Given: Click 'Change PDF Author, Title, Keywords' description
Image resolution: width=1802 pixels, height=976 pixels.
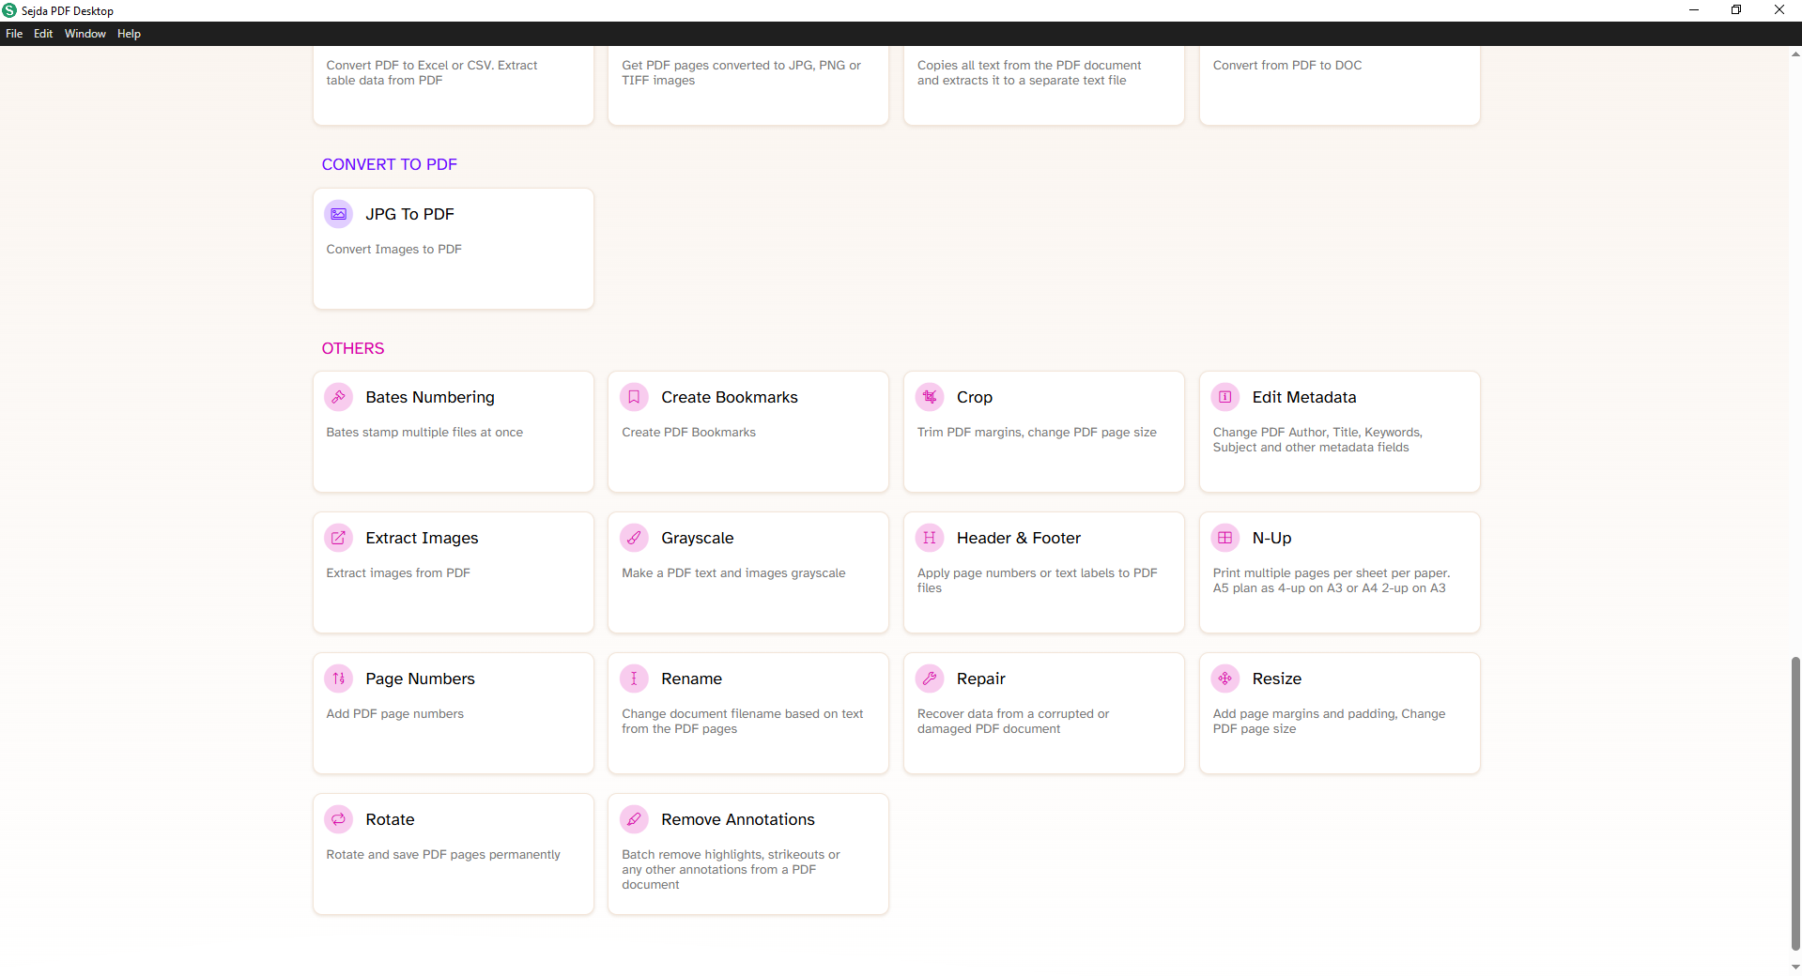Looking at the screenshot, I should pos(1317,439).
